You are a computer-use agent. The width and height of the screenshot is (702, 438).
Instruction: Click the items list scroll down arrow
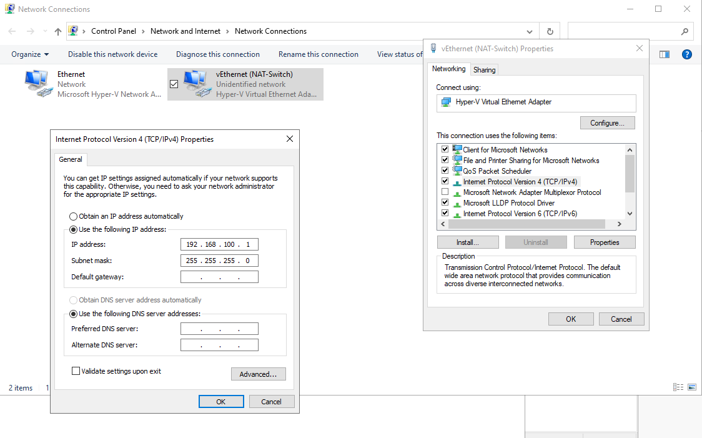click(630, 214)
